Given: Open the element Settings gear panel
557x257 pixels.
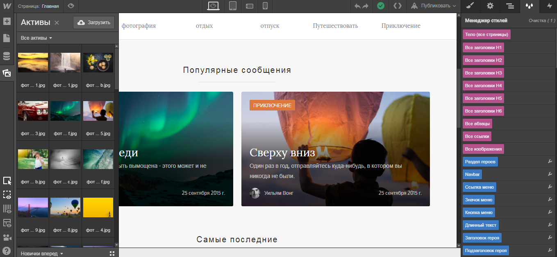Looking at the screenshot, I should coord(490,7).
